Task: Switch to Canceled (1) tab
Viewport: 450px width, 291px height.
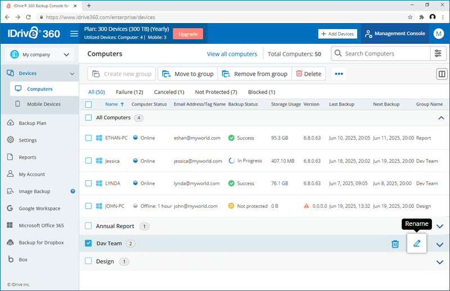Action: 169,92
